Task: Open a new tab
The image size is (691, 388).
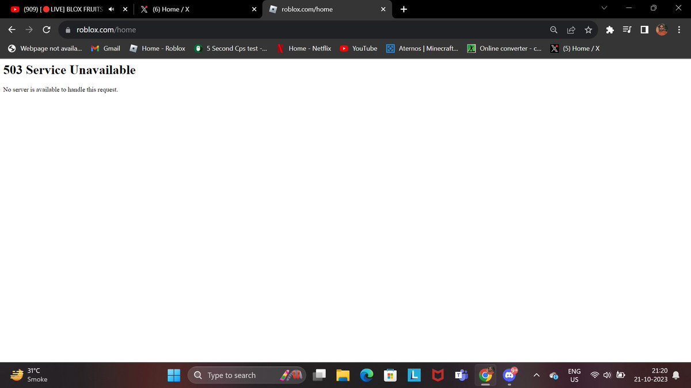Action: (403, 9)
